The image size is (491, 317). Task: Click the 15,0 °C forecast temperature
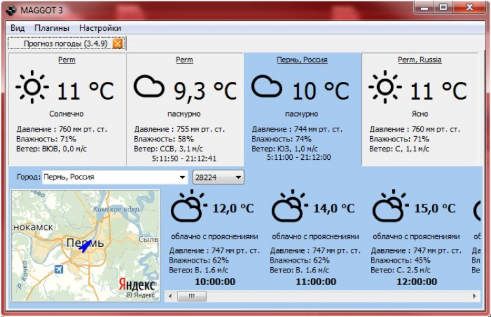point(435,208)
